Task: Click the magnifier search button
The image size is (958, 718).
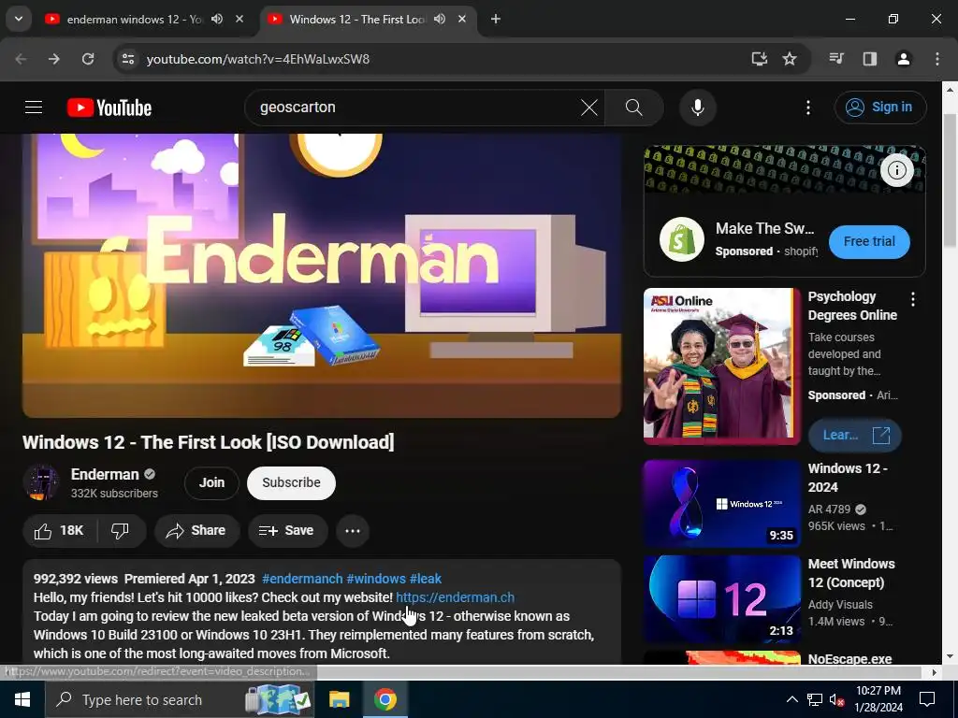Action: pyautogui.click(x=634, y=108)
